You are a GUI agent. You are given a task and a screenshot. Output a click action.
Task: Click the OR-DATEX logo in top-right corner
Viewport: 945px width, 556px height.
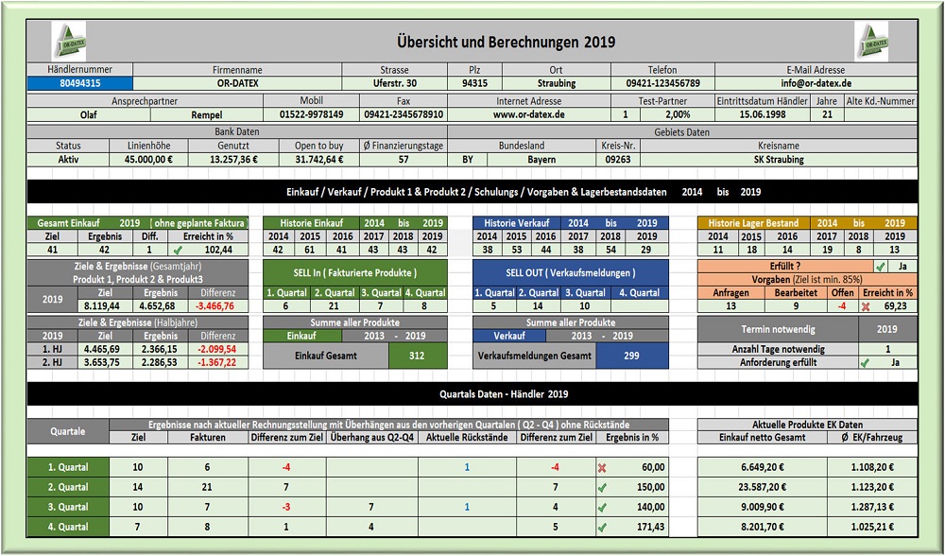pos(872,42)
